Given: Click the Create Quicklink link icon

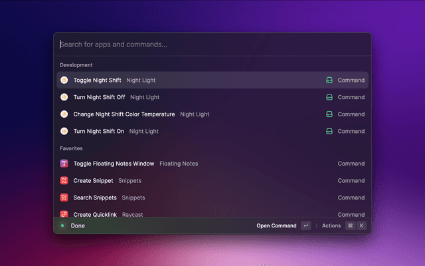Looking at the screenshot, I should click(64, 214).
